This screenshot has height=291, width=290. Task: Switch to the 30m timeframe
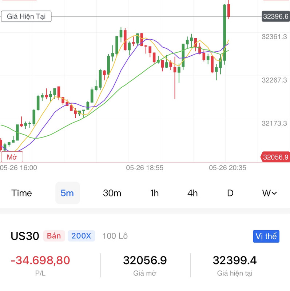112,193
